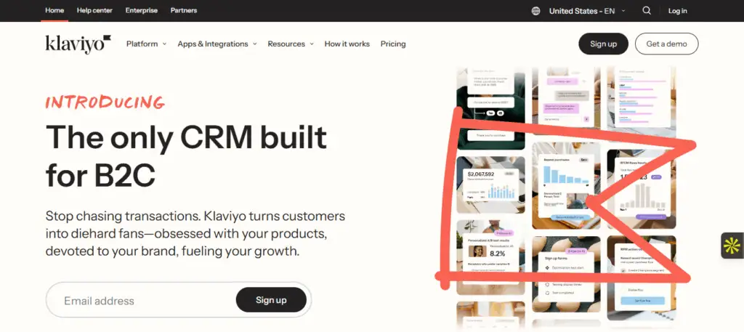Go to Help center tab
Image resolution: width=744 pixels, height=332 pixels.
(x=94, y=10)
